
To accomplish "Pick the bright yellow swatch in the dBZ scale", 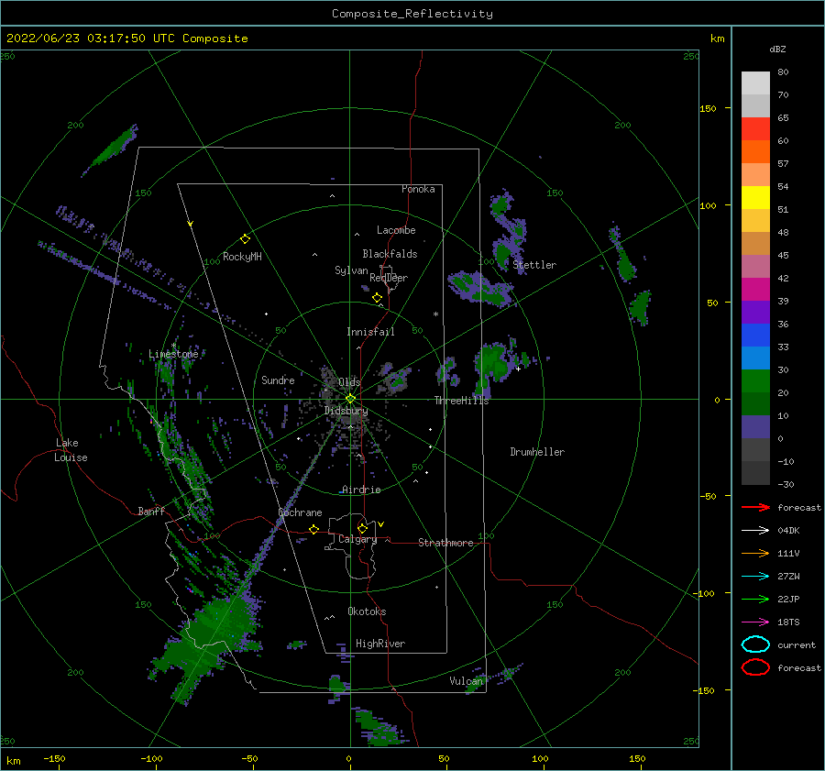I will click(x=755, y=198).
